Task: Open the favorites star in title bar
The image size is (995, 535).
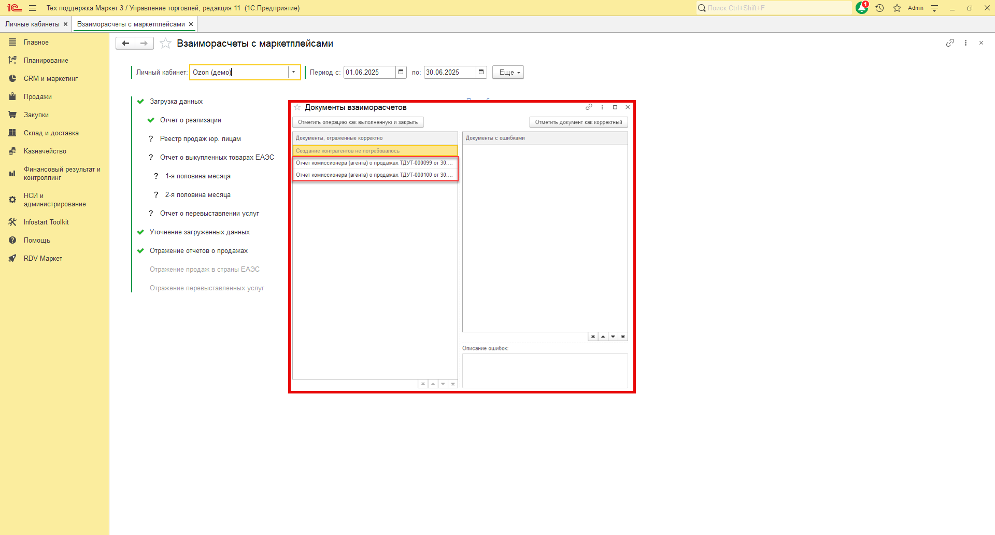Action: (897, 8)
